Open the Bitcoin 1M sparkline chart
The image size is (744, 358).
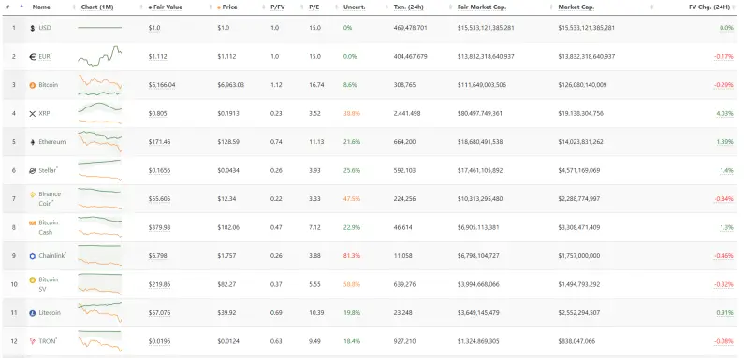tap(99, 85)
